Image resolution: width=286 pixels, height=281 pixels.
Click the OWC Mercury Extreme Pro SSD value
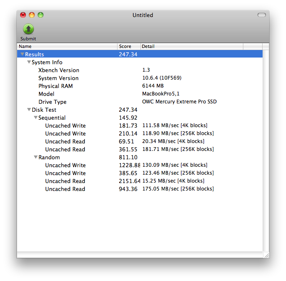[179, 101]
